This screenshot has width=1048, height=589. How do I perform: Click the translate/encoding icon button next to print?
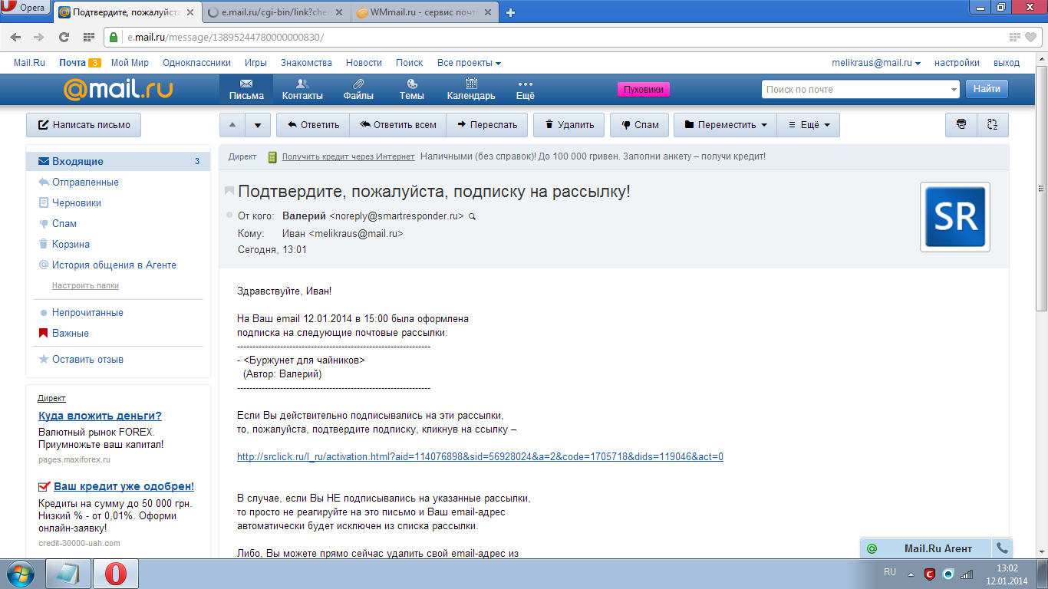pyautogui.click(x=993, y=125)
